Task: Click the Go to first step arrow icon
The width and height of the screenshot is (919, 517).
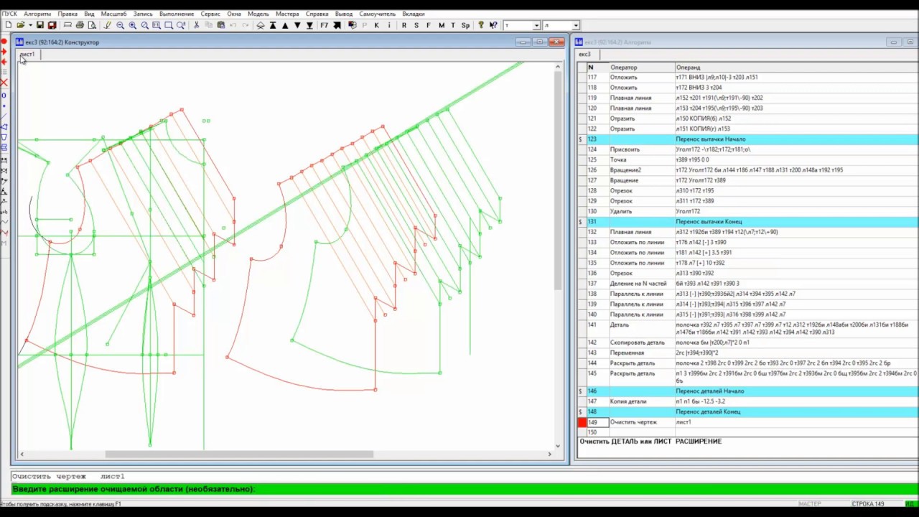Action: (x=273, y=25)
